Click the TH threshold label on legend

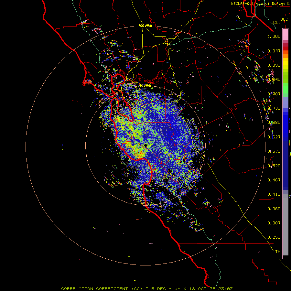click(278, 252)
